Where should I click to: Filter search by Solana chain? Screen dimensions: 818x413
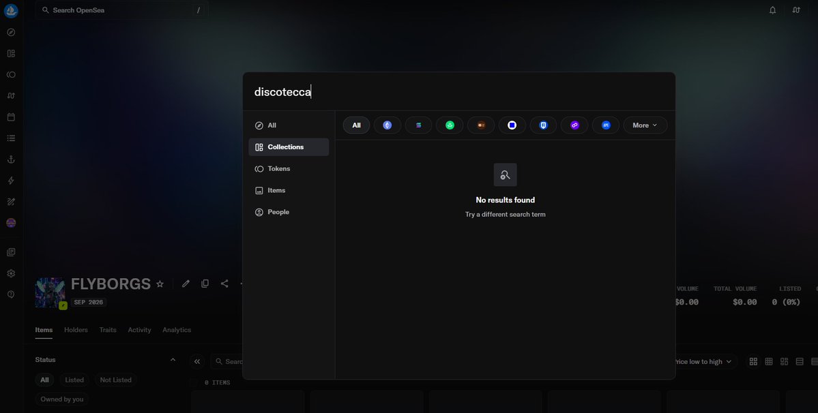pyautogui.click(x=418, y=125)
